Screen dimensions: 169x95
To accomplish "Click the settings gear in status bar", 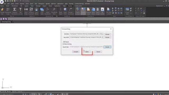I will (x=153, y=94).
